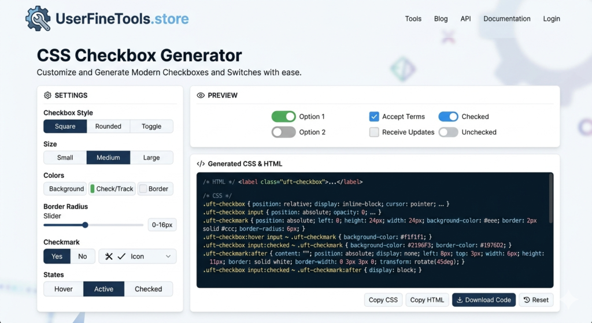Image resolution: width=592 pixels, height=323 pixels.
Task: Select Yes for Checkmark
Action: pos(57,257)
